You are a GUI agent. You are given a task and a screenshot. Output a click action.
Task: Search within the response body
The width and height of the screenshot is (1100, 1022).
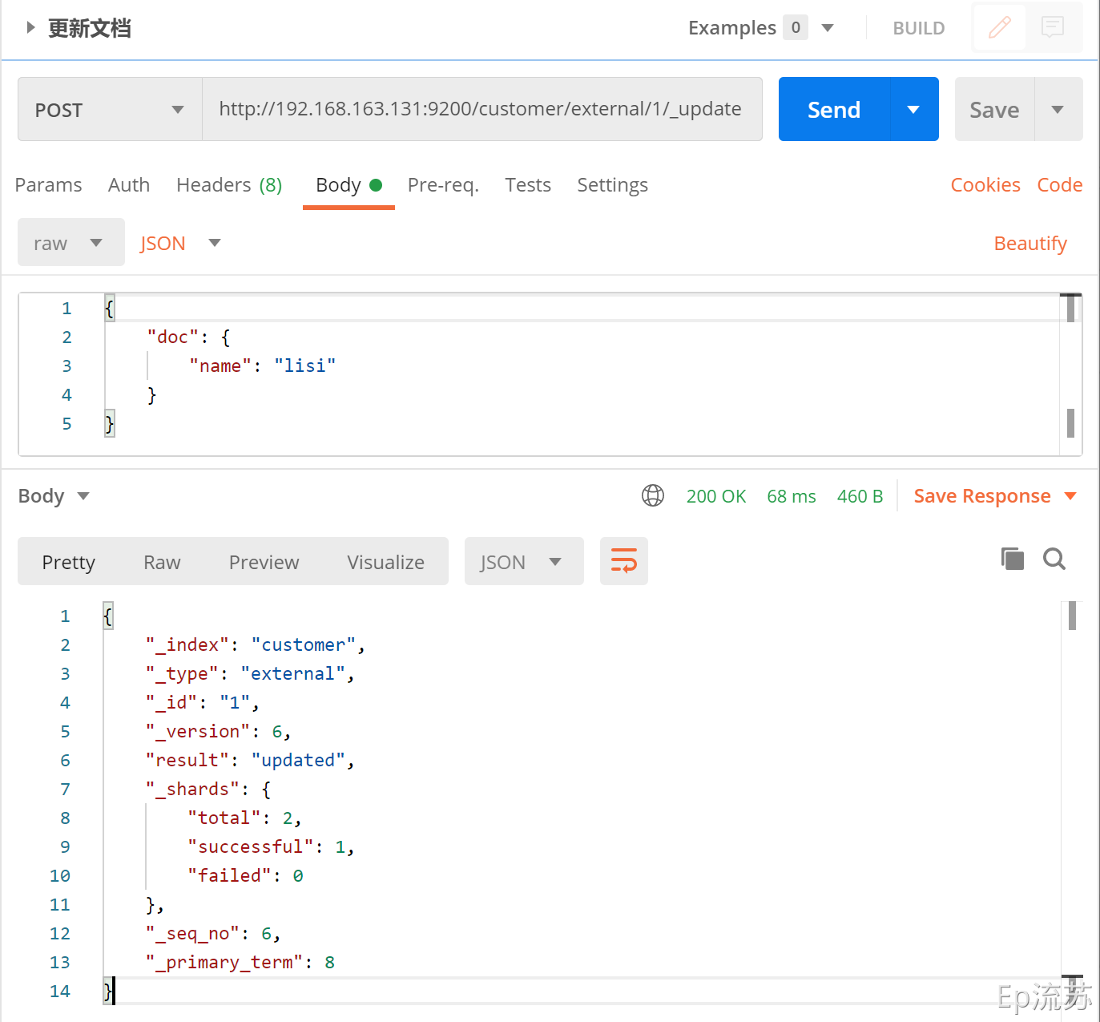[1054, 559]
